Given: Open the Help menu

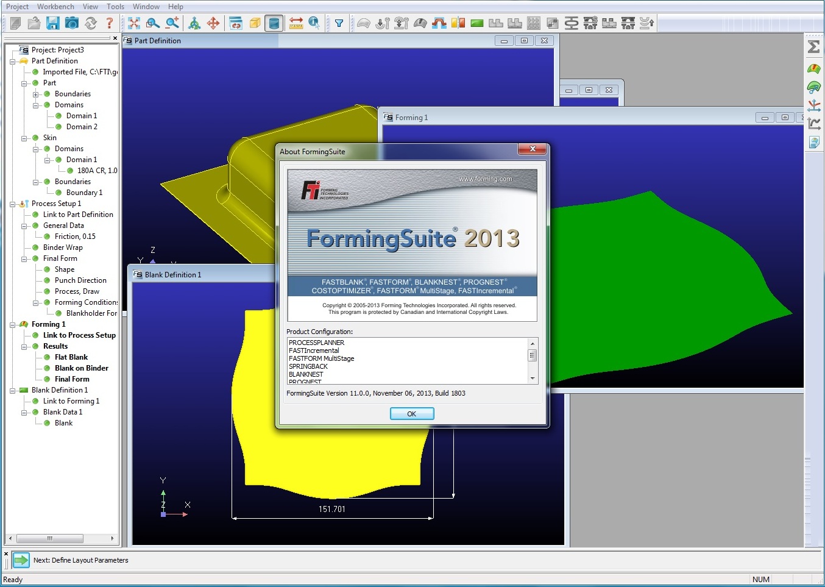Looking at the screenshot, I should [175, 6].
